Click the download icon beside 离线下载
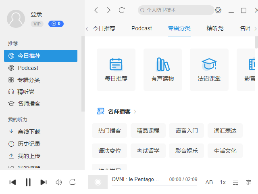The height and width of the screenshot is (194, 258). coord(11,132)
